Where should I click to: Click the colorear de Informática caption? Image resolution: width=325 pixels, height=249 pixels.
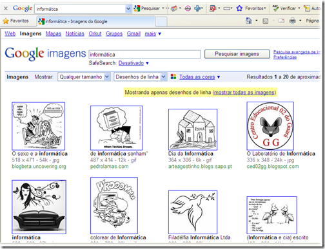click(x=118, y=237)
